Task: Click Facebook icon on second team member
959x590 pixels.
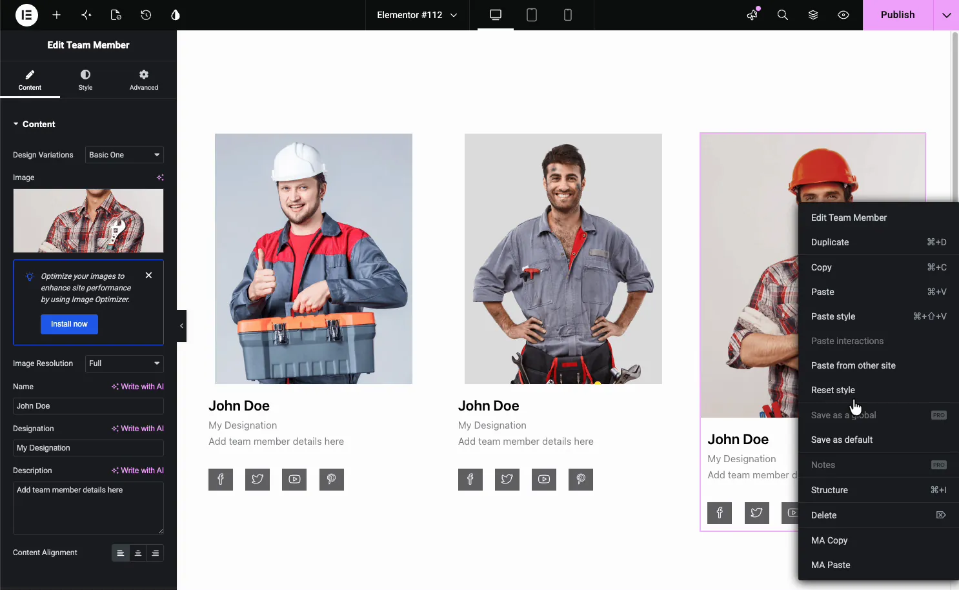Action: [470, 480]
